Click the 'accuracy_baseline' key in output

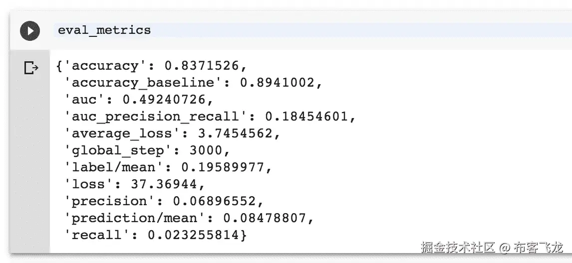(144, 83)
